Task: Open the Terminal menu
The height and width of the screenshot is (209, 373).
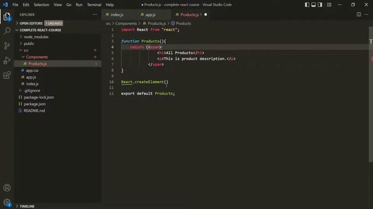Action: (x=94, y=5)
